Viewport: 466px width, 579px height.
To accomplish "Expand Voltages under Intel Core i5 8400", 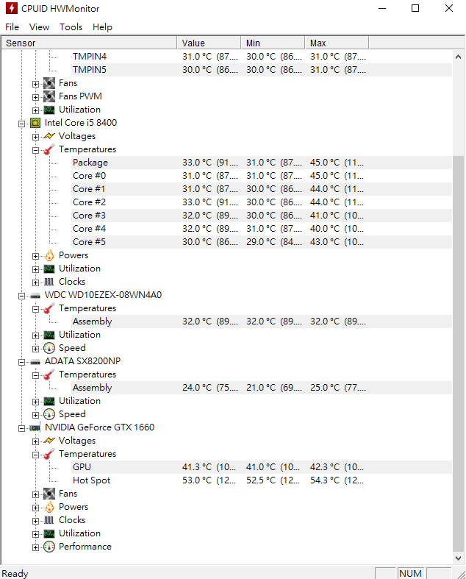I will tap(35, 137).
